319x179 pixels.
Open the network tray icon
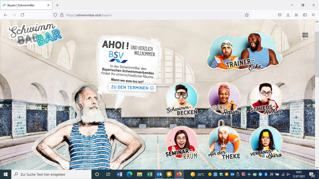point(283,174)
